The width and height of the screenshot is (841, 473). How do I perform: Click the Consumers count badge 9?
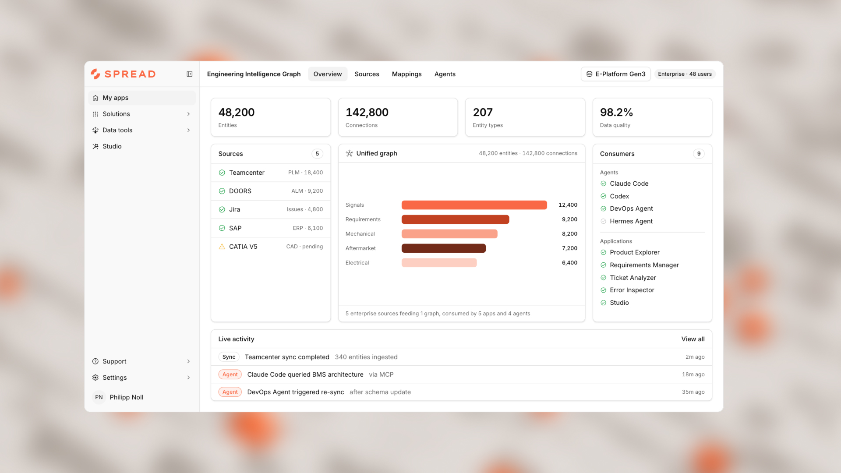(699, 154)
